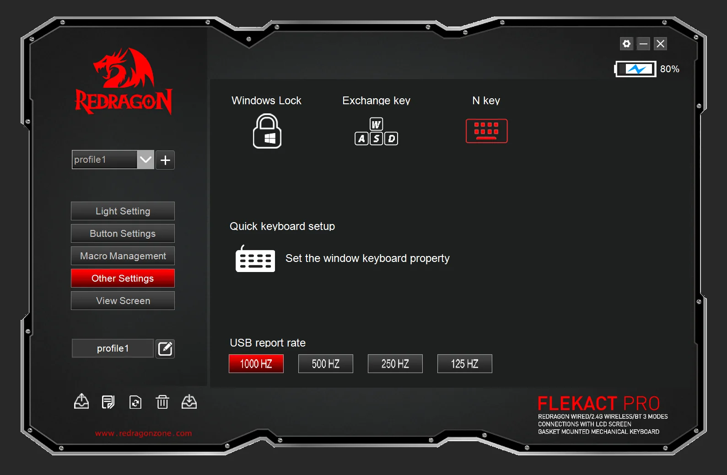Open the Macro Management tab

coord(123,256)
